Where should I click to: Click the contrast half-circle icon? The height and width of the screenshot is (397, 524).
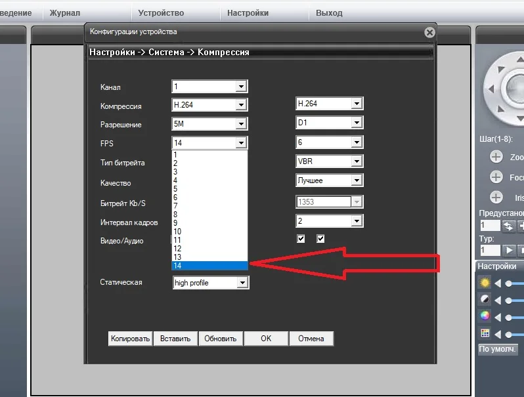pos(485,299)
